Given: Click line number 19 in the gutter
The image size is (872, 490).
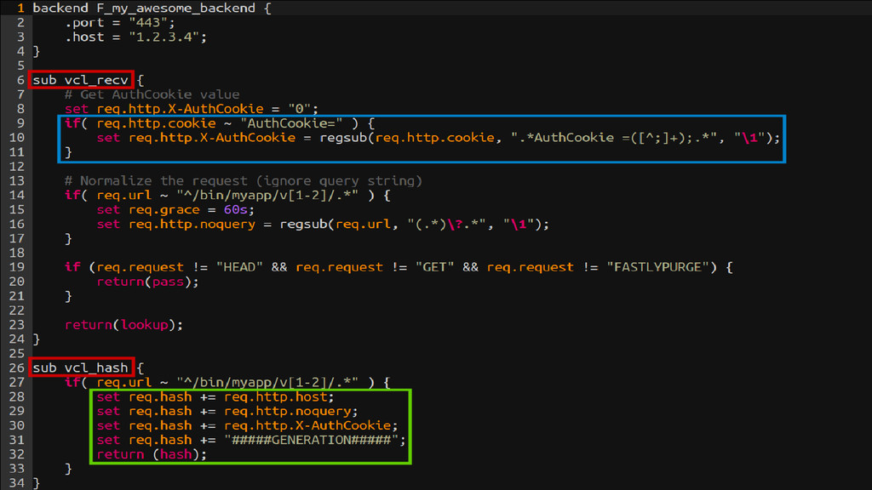Looking at the screenshot, I should 17,267.
